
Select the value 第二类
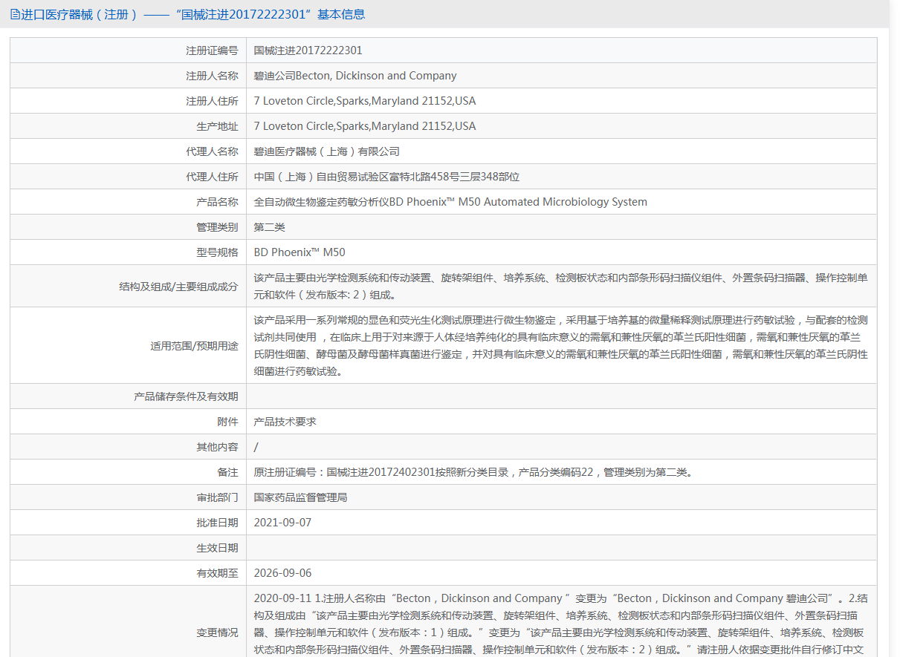pyautogui.click(x=270, y=227)
